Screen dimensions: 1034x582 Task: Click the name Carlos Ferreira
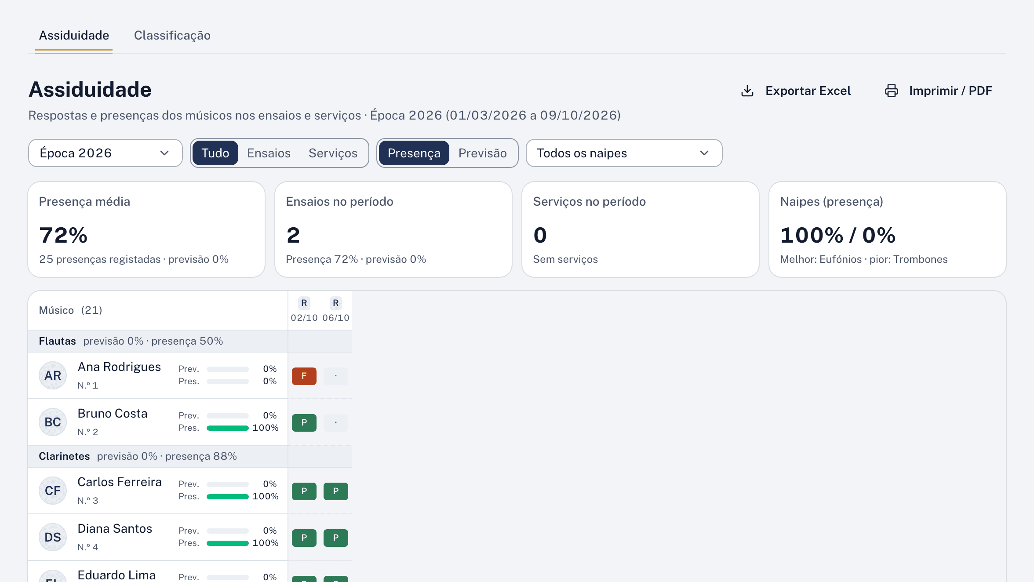pos(120,482)
